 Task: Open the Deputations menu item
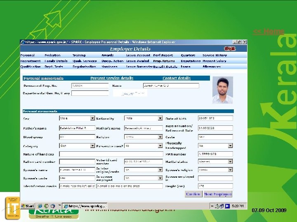191,61
